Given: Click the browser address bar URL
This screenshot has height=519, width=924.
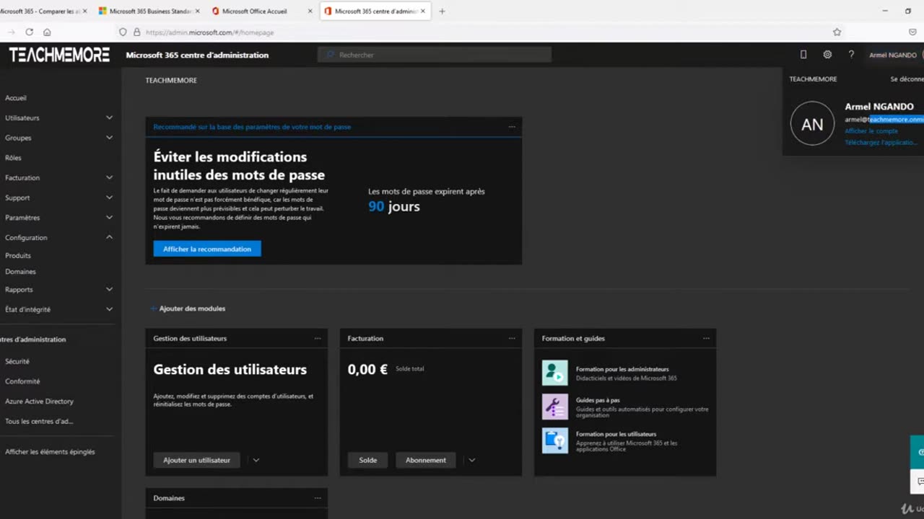Looking at the screenshot, I should tap(209, 32).
